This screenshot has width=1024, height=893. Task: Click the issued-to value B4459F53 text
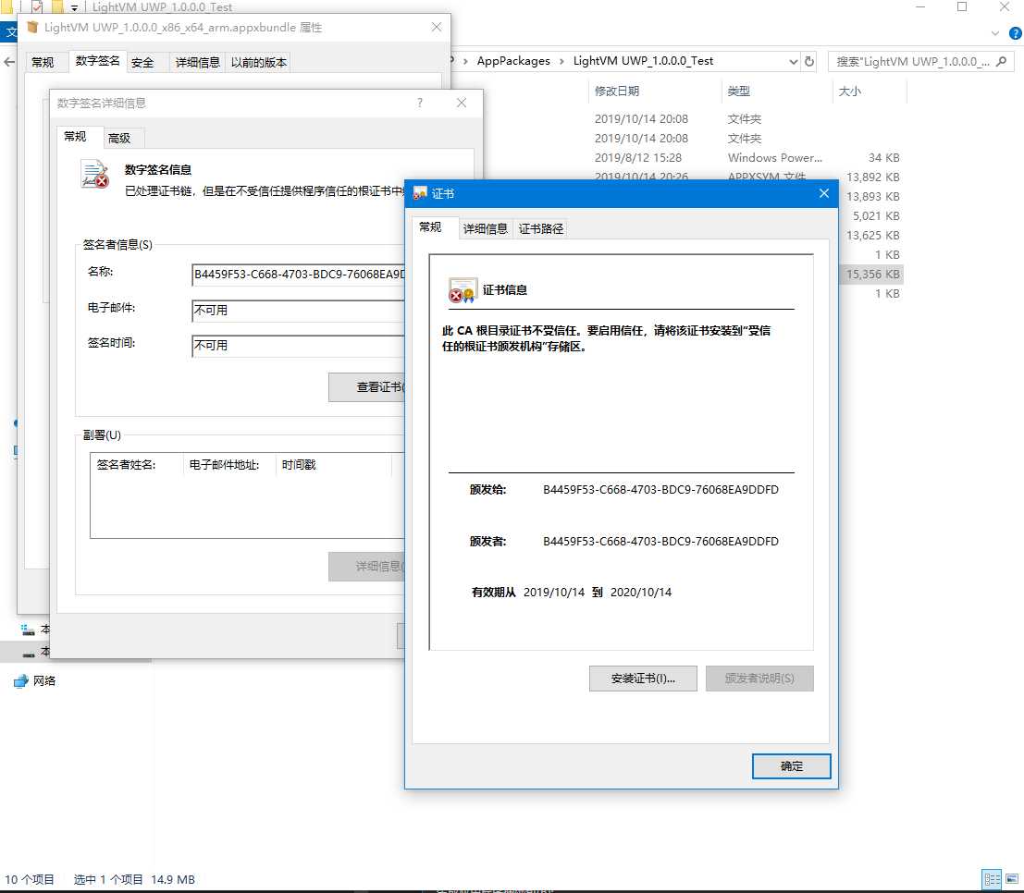[660, 490]
